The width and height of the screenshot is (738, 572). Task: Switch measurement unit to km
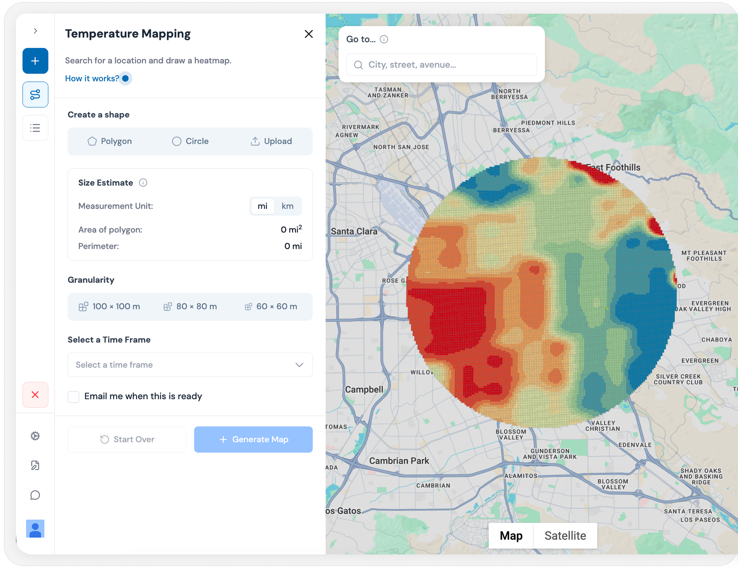click(x=288, y=206)
